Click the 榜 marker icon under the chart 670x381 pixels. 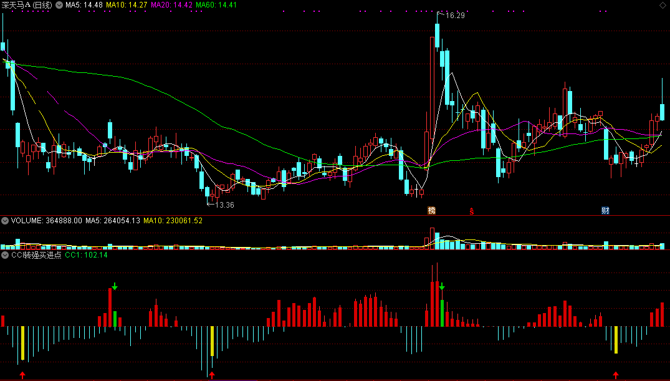click(x=431, y=210)
